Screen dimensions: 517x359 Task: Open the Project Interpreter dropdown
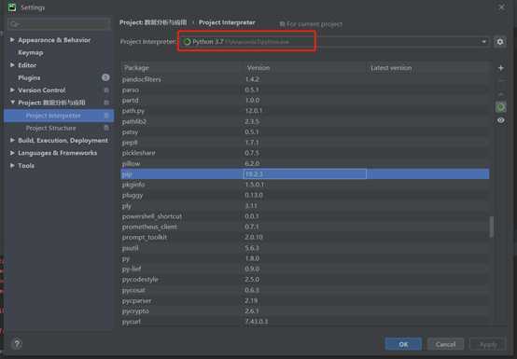coord(334,42)
